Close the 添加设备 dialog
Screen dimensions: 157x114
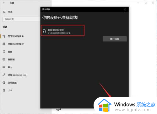(x=125, y=9)
